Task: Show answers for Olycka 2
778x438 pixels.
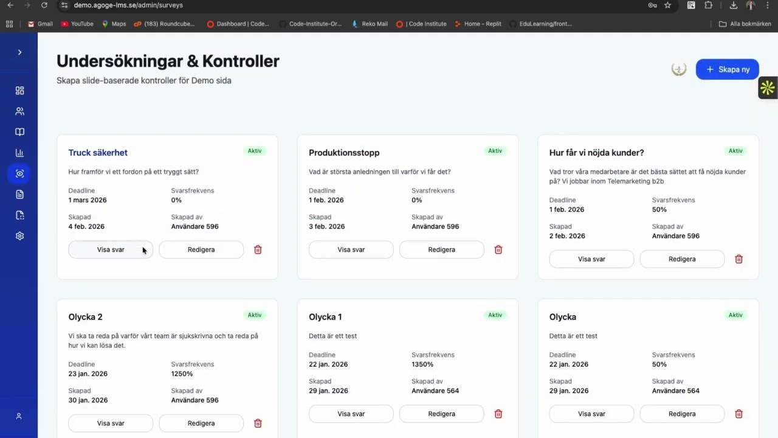Action: point(111,423)
